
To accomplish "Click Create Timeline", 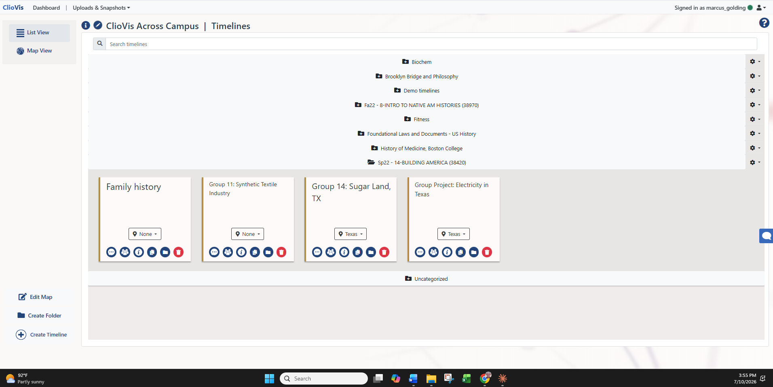I will tap(41, 334).
